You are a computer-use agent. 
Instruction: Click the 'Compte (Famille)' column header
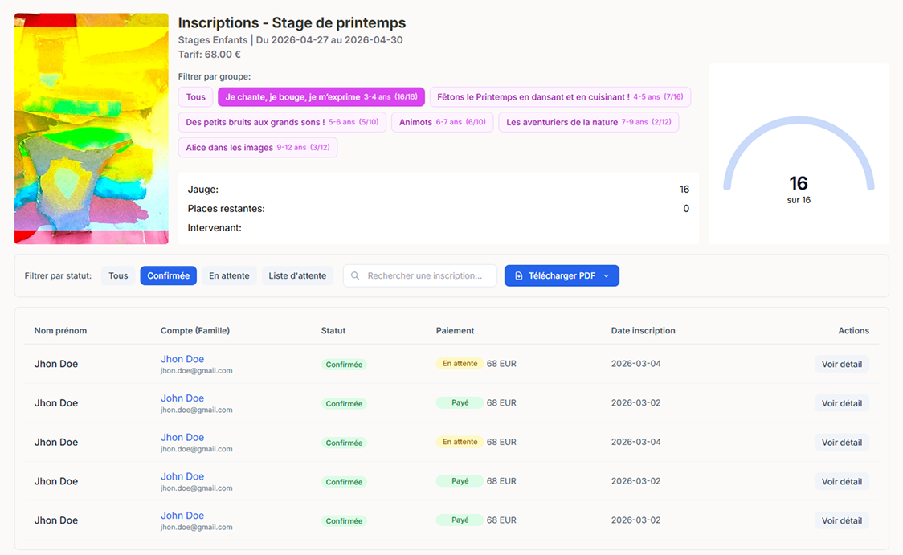tap(195, 330)
